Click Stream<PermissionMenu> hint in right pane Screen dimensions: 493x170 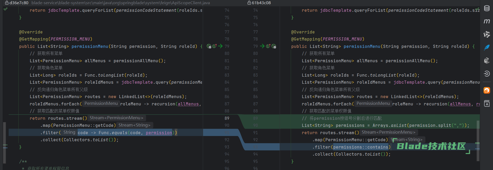click(x=388, y=132)
